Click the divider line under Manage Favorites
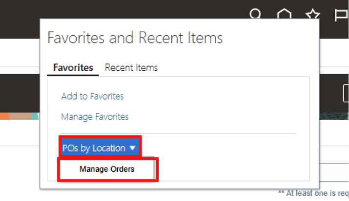 (179, 133)
